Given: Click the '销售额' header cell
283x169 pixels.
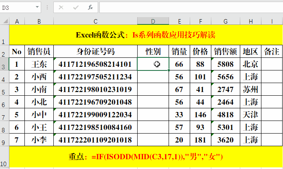Looking at the screenshot, I should [x=226, y=51].
